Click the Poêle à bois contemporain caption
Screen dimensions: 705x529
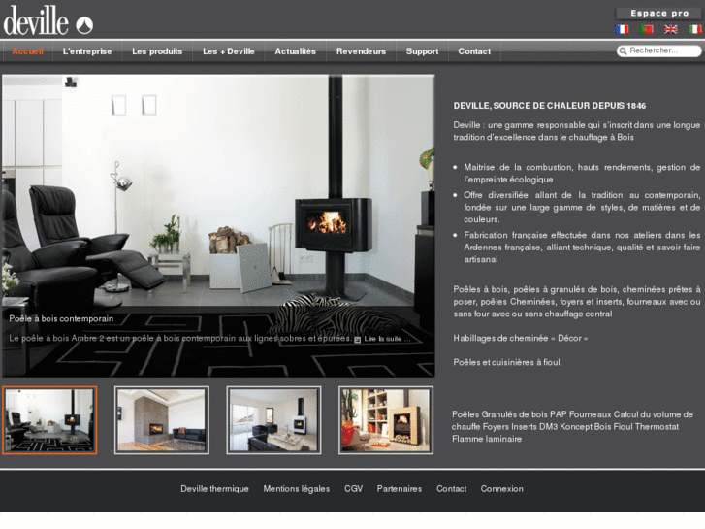61,318
